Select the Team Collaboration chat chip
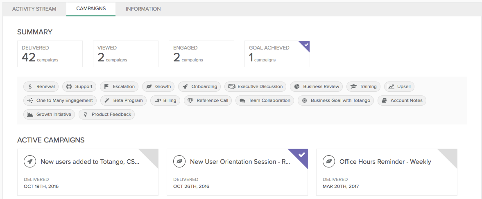Viewport: 482px width, 199px height. click(265, 100)
